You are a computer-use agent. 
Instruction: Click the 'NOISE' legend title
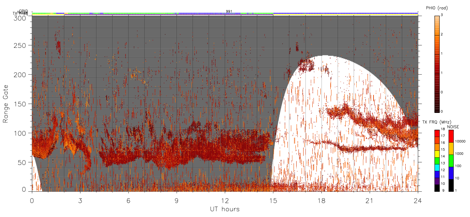click(453, 127)
